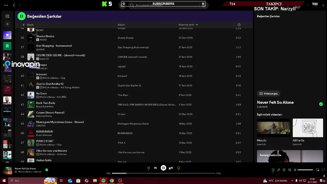
Task: Seek within the song progress bar
Action: click(163, 173)
